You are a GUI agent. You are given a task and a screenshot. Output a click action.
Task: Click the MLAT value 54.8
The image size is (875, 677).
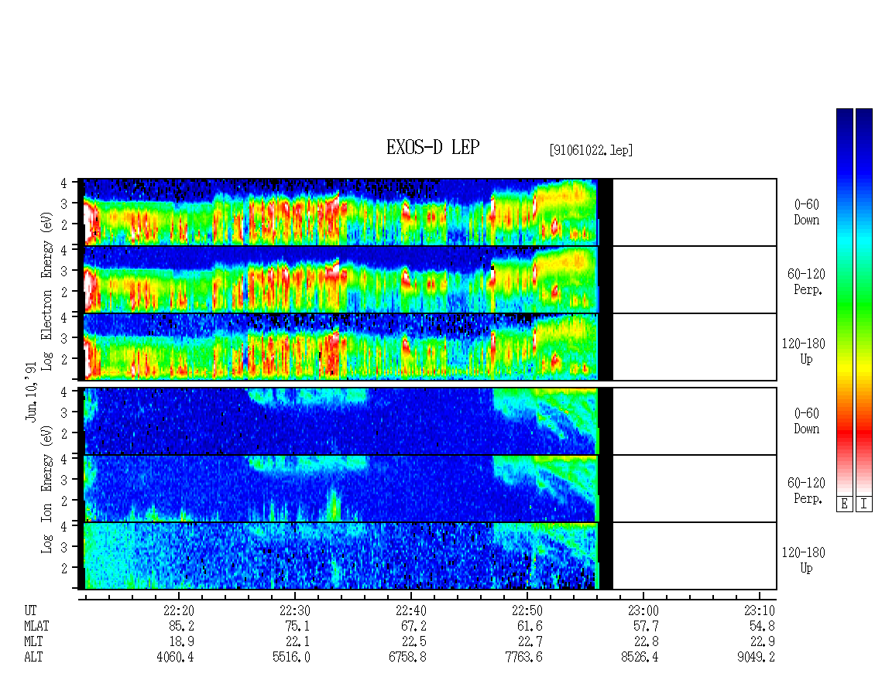click(x=762, y=626)
